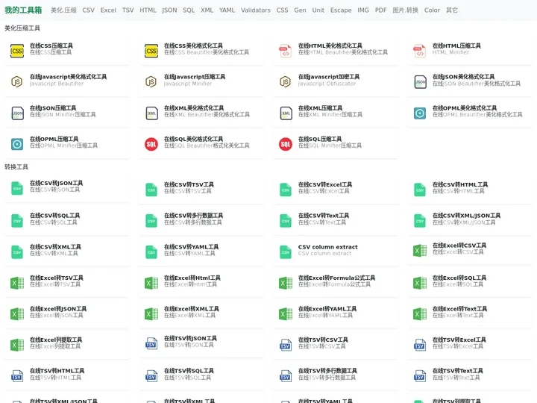Click the OPML icon for 在线OPML美化格式化工具
This screenshot has height=403, width=537.
pos(419,113)
